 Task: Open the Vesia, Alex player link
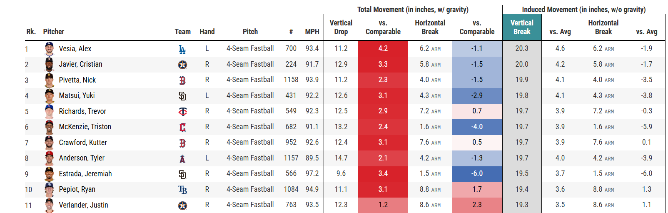tap(75, 49)
